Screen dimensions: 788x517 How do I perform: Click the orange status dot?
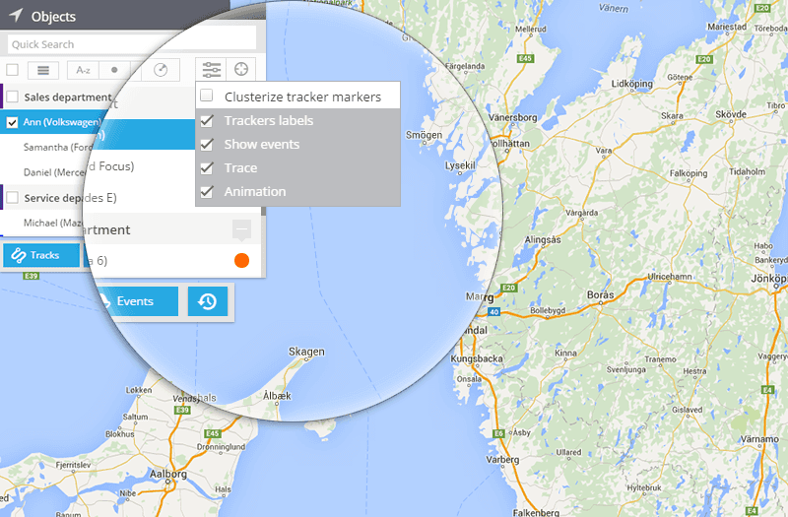pyautogui.click(x=241, y=260)
